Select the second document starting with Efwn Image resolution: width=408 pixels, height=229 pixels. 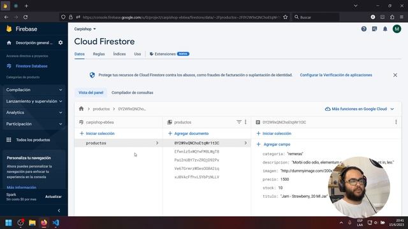pos(197,151)
